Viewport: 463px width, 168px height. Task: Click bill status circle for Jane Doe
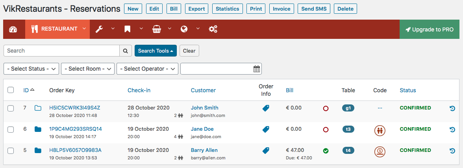(x=326, y=130)
